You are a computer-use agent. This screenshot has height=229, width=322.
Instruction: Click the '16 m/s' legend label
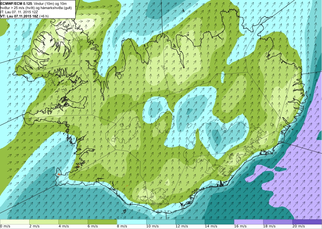coord(240,226)
